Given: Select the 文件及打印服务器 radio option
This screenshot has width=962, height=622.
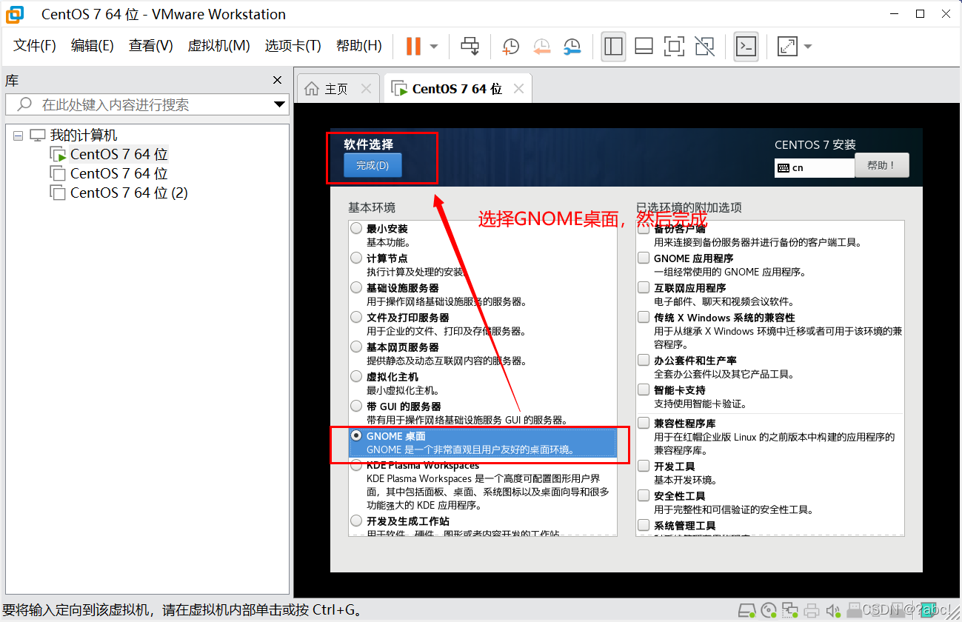Looking at the screenshot, I should pos(357,318).
